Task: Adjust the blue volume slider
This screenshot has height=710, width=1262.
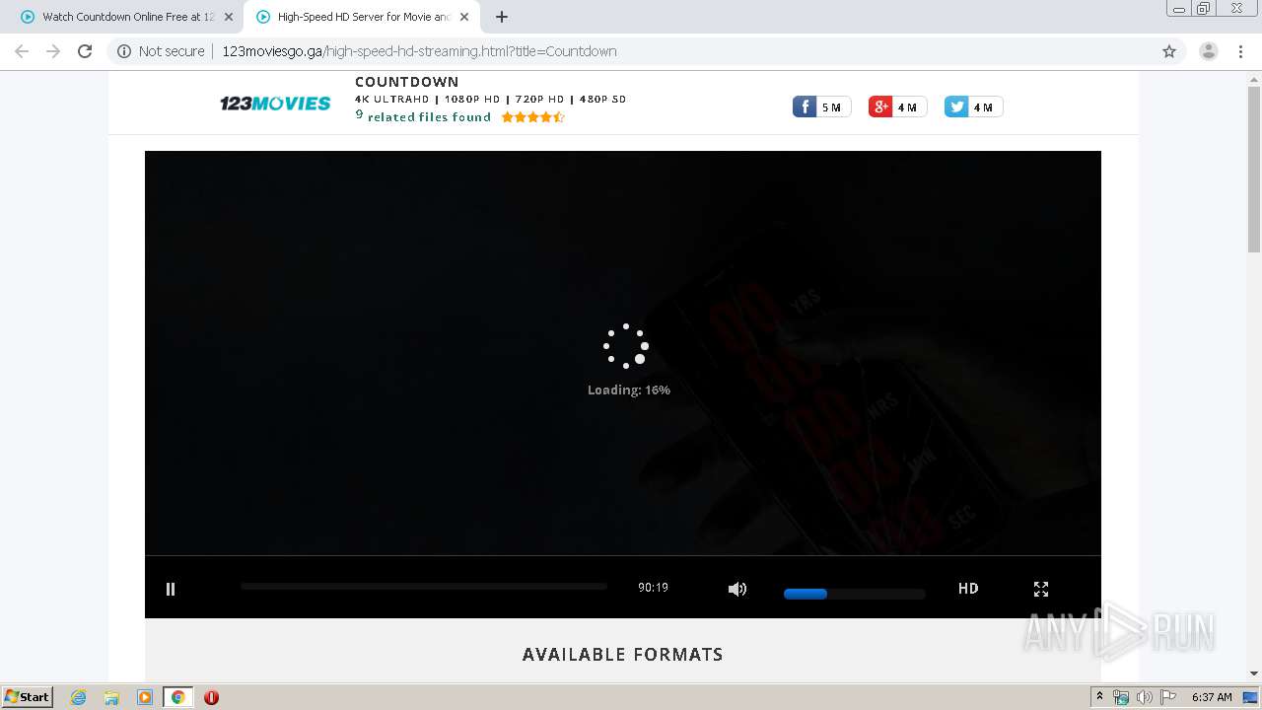Action: click(854, 594)
